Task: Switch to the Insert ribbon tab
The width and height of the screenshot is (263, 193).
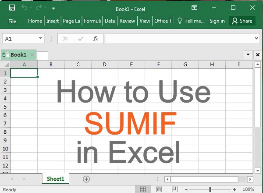Action: pyautogui.click(x=53, y=21)
